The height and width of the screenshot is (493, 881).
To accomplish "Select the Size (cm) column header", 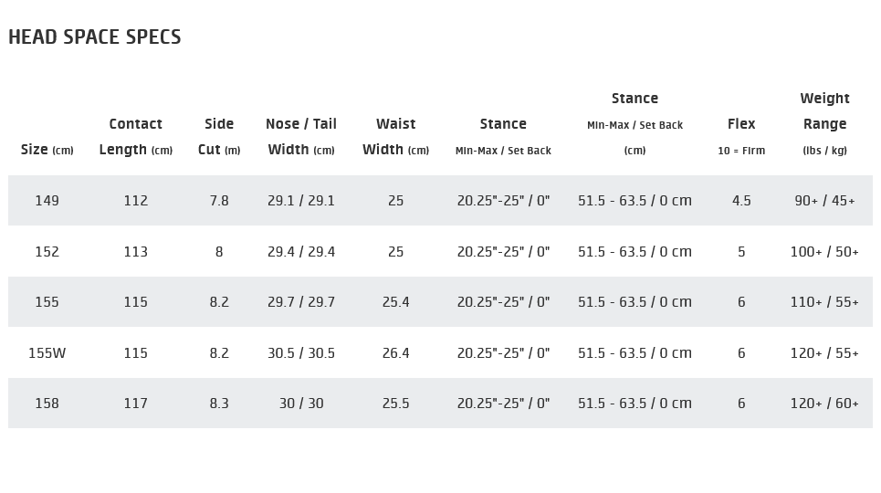I will 47,150.
